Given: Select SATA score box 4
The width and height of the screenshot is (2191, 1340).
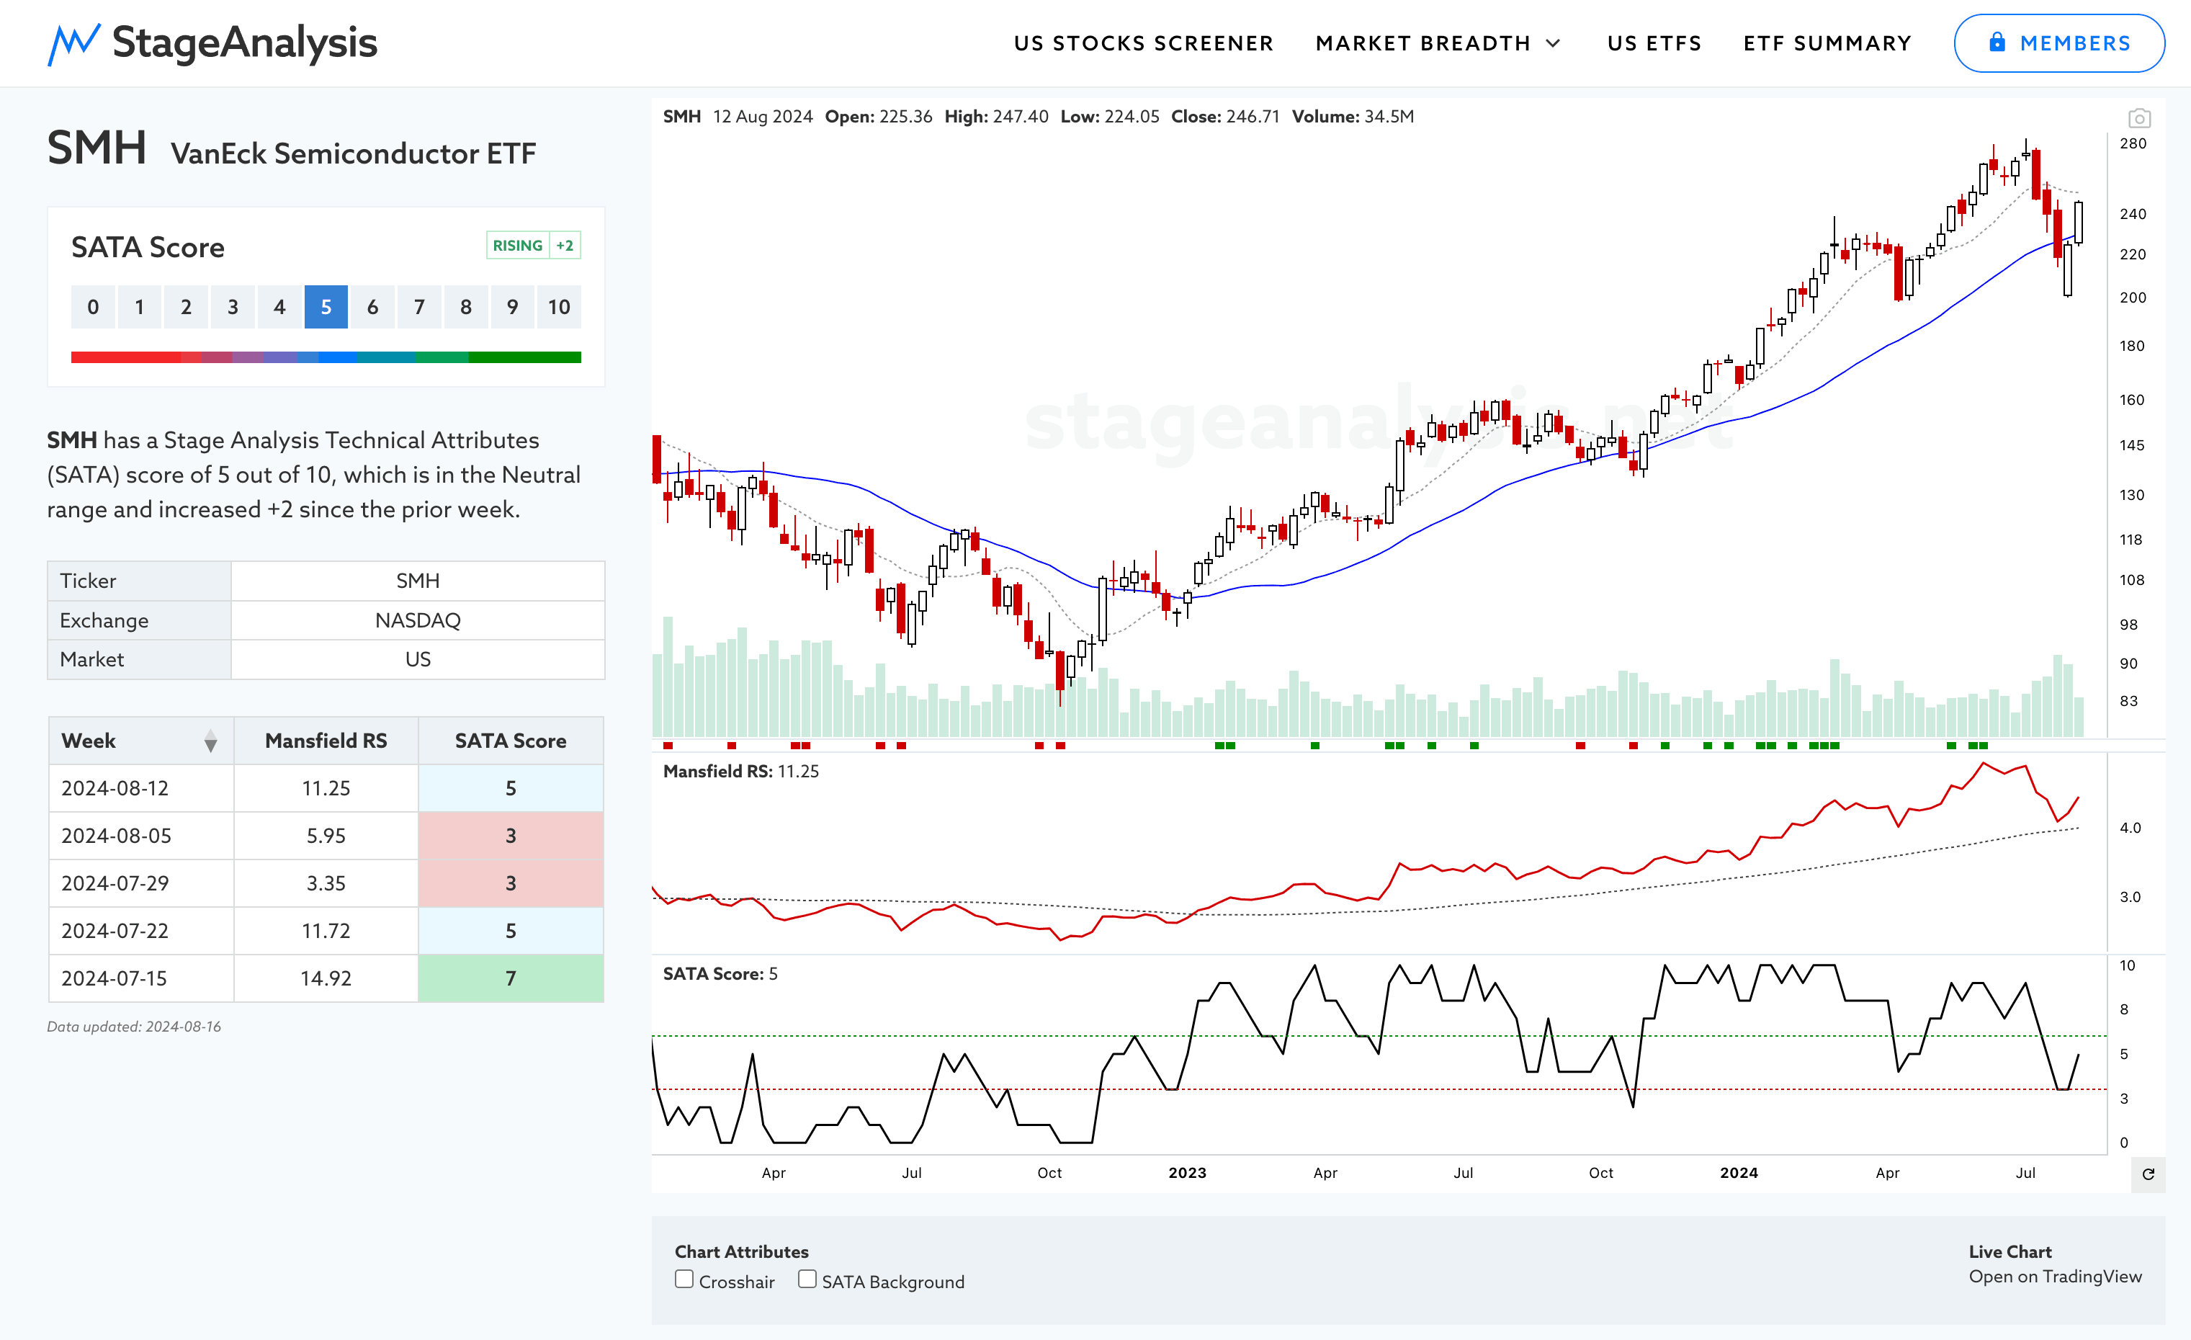Looking at the screenshot, I should pyautogui.click(x=279, y=307).
